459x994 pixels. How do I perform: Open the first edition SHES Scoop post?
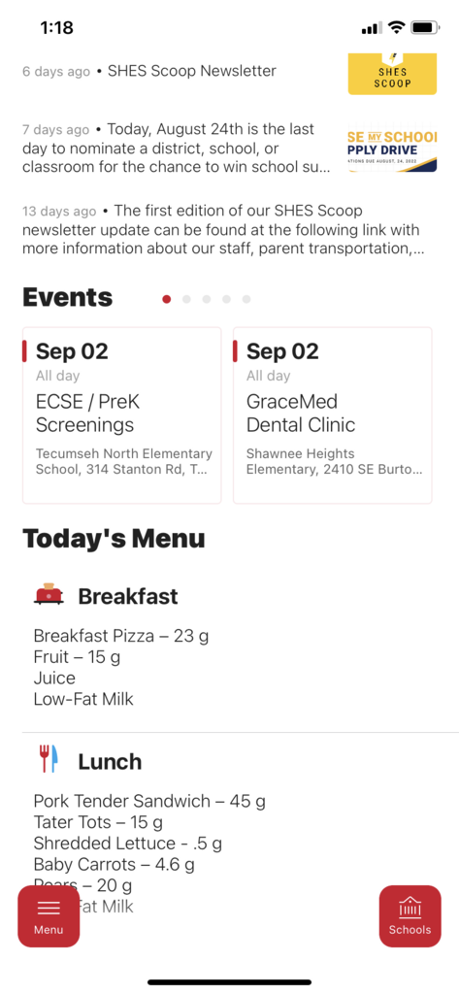pos(223,229)
